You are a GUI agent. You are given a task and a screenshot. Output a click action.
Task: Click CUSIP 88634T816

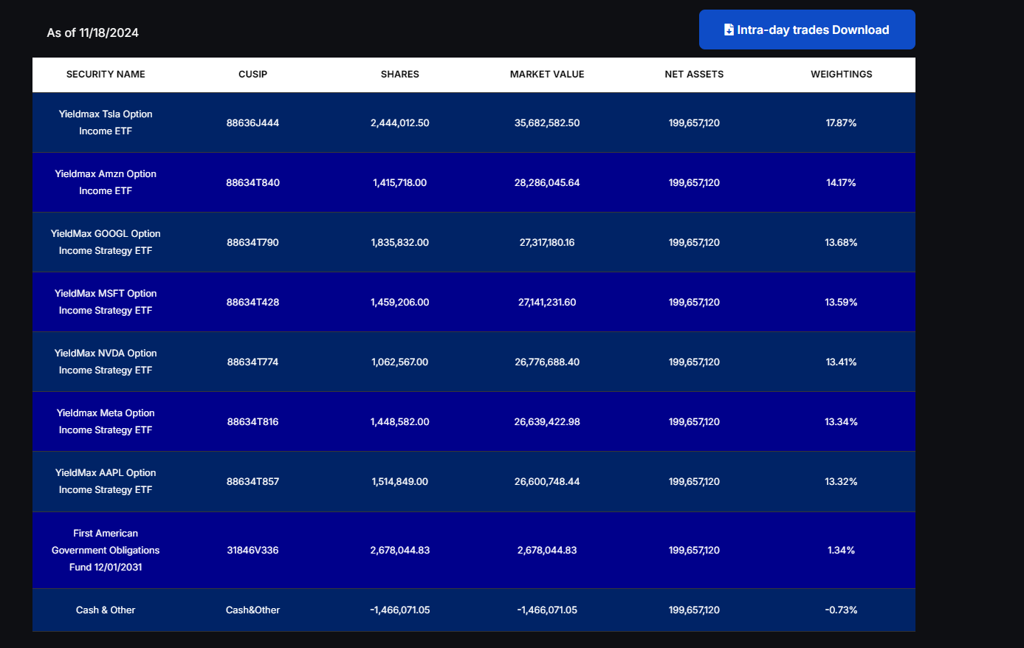click(252, 421)
